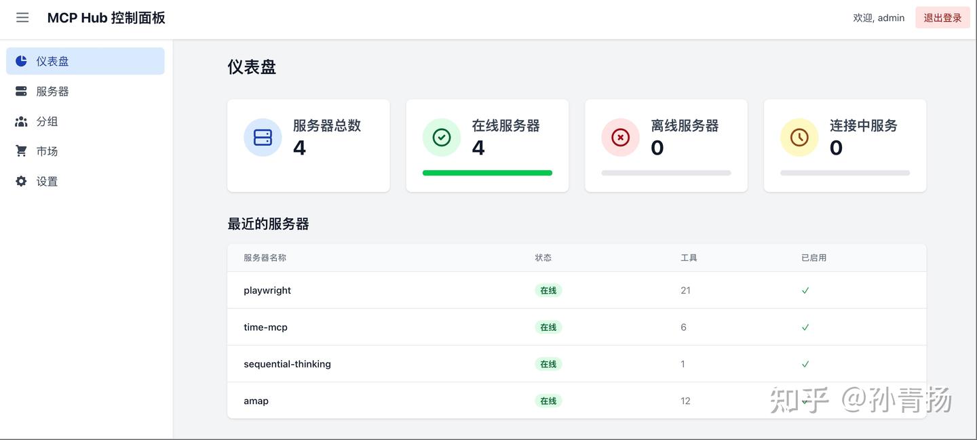
Task: Click the 退出登录 button
Action: coord(942,18)
